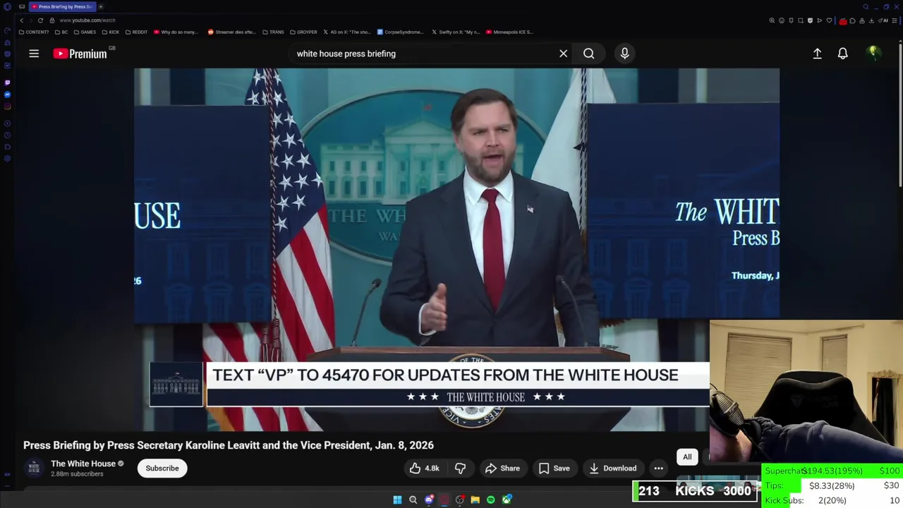Open The White House channel avatar
Screen dimensions: 903x508
[x=34, y=468]
